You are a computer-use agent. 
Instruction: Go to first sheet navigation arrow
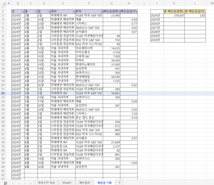click(x=13, y=183)
